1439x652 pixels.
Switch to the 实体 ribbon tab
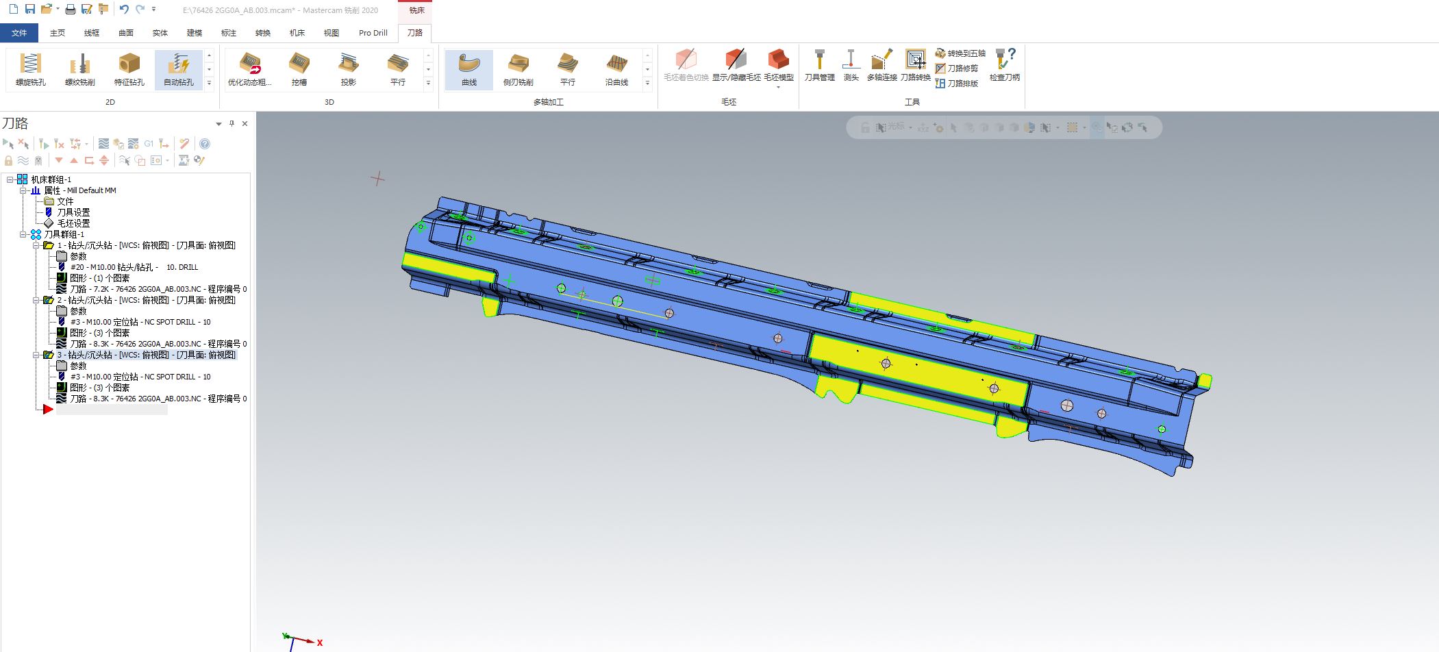[x=160, y=33]
